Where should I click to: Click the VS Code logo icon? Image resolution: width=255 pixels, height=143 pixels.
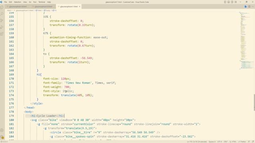click(1, 2)
